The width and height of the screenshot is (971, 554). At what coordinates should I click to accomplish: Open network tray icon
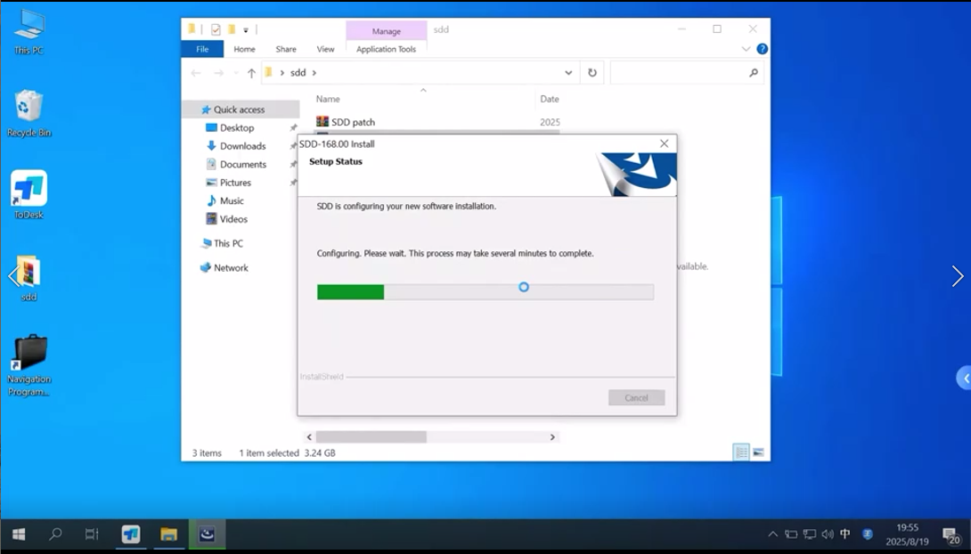click(810, 534)
